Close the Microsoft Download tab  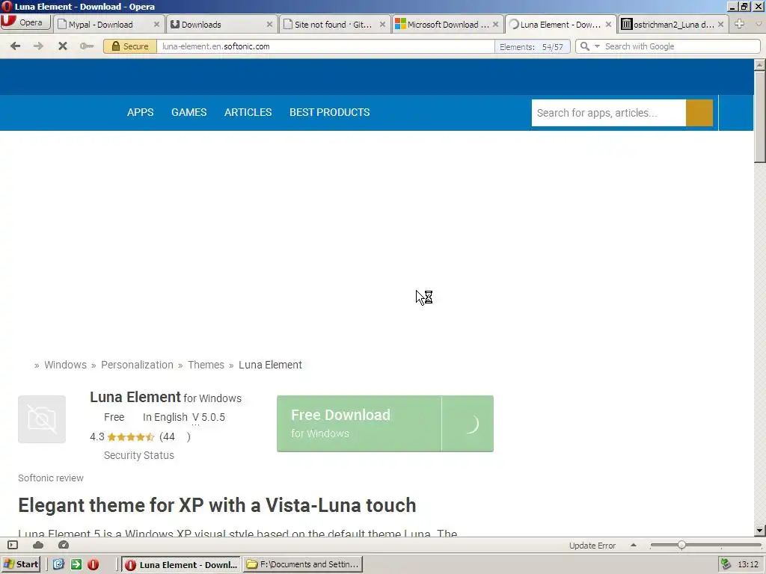(495, 25)
